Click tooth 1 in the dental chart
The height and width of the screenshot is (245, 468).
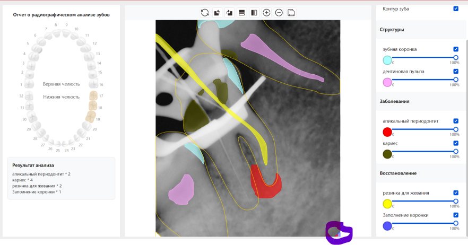click(x=30, y=84)
